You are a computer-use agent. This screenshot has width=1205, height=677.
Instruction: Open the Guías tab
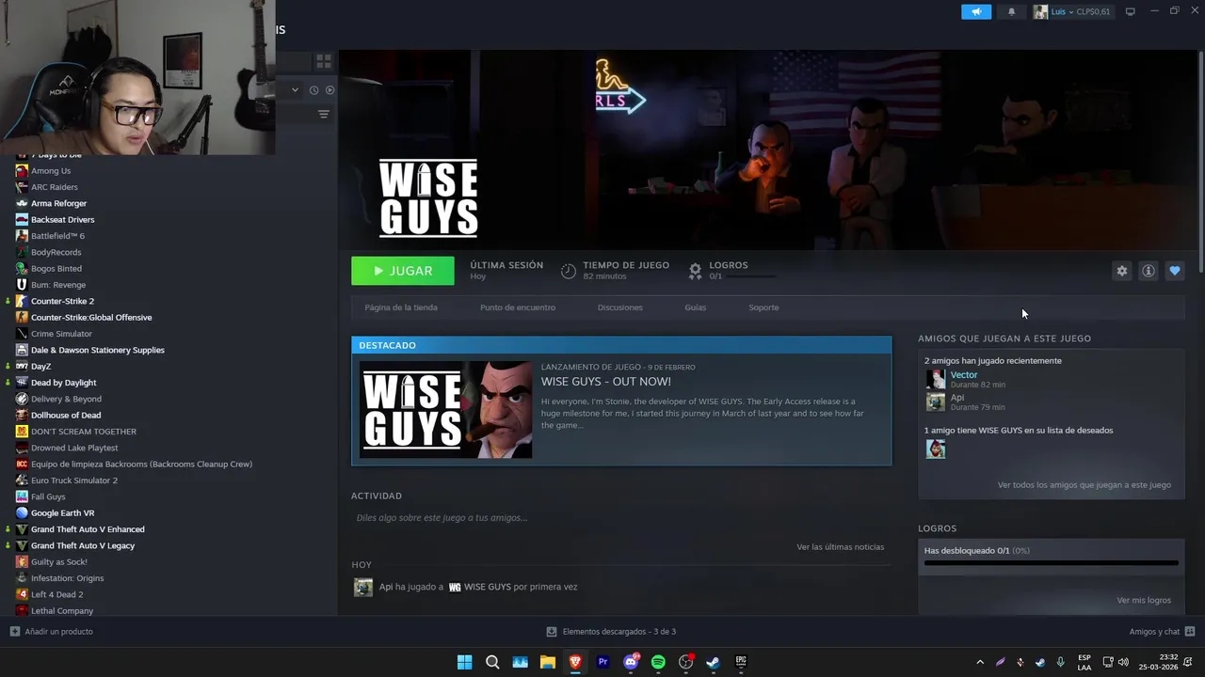click(696, 307)
